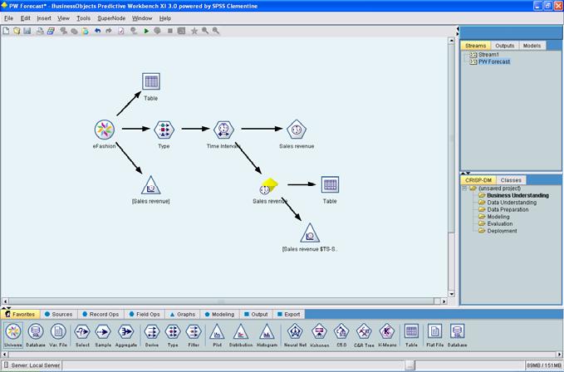Image resolution: width=564 pixels, height=372 pixels.
Task: Switch to the Outputs tab
Action: 505,46
